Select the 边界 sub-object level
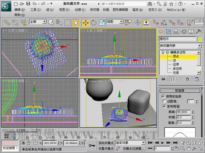205x153 pixels. [x=176, y=65]
